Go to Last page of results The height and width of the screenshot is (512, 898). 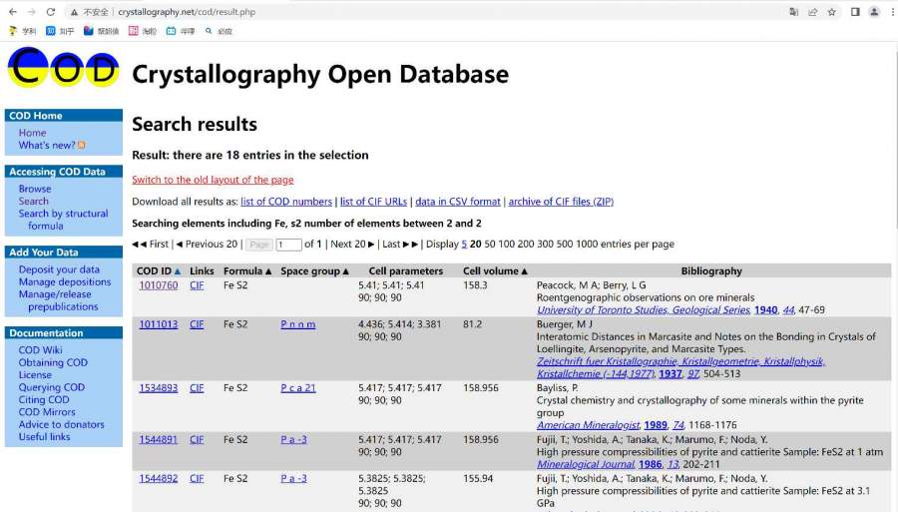coord(400,244)
